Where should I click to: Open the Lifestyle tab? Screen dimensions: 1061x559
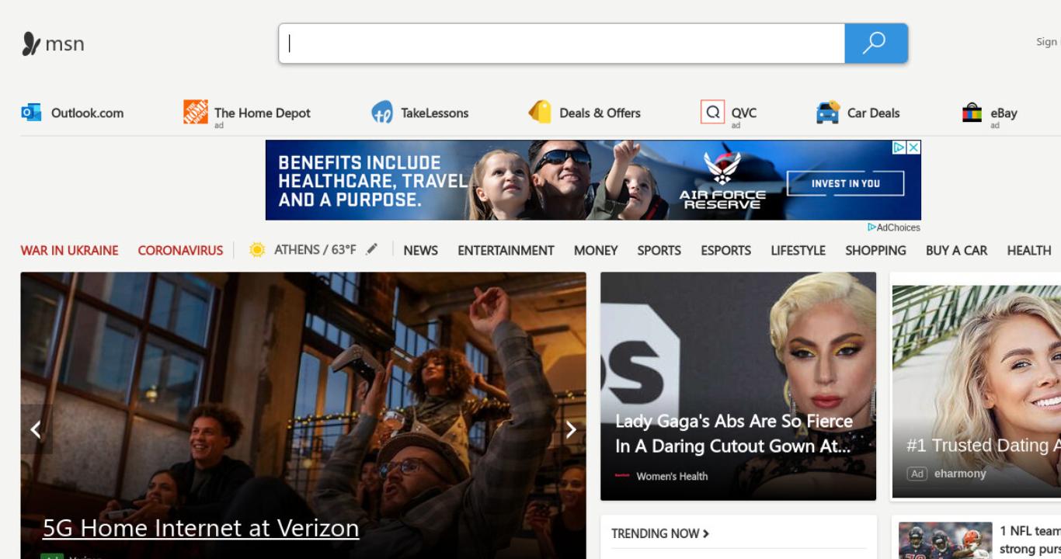(798, 250)
